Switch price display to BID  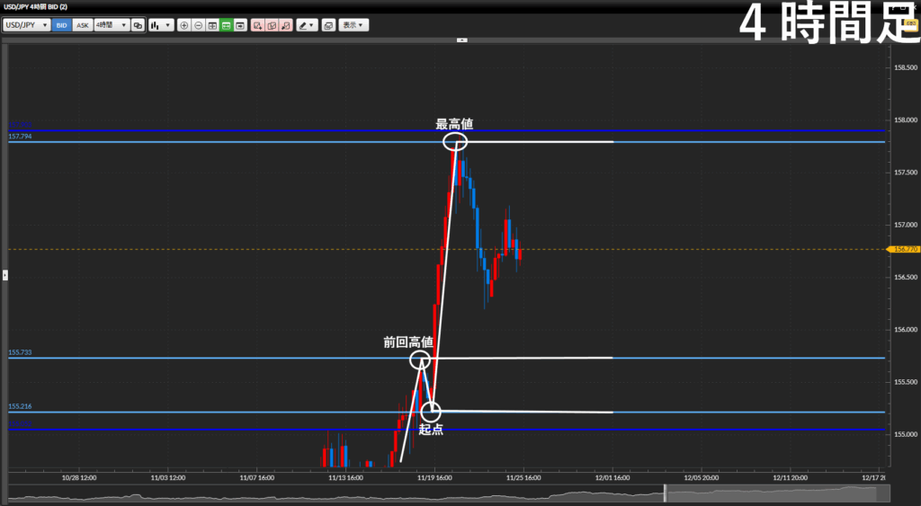[62, 25]
